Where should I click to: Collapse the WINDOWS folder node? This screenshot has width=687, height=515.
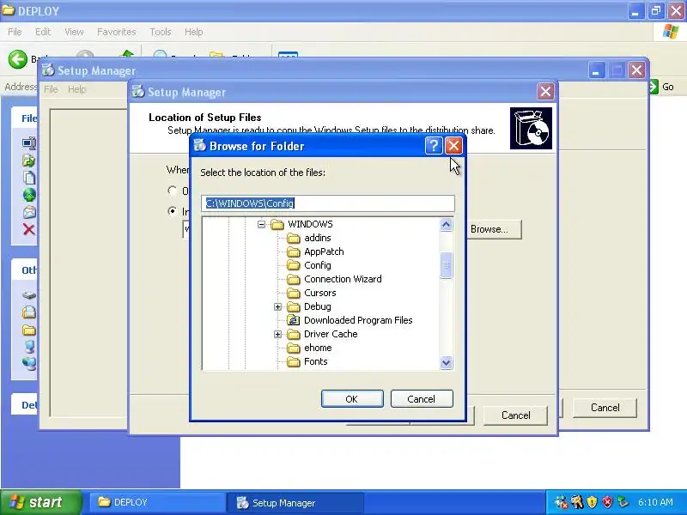(262, 224)
